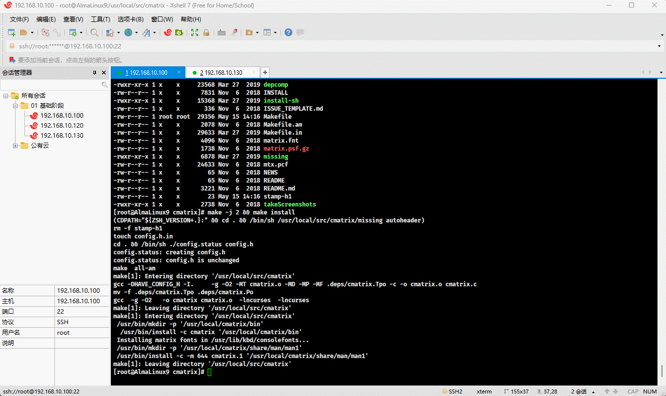
Task: Click the New Session toolbar icon
Action: 11,32
